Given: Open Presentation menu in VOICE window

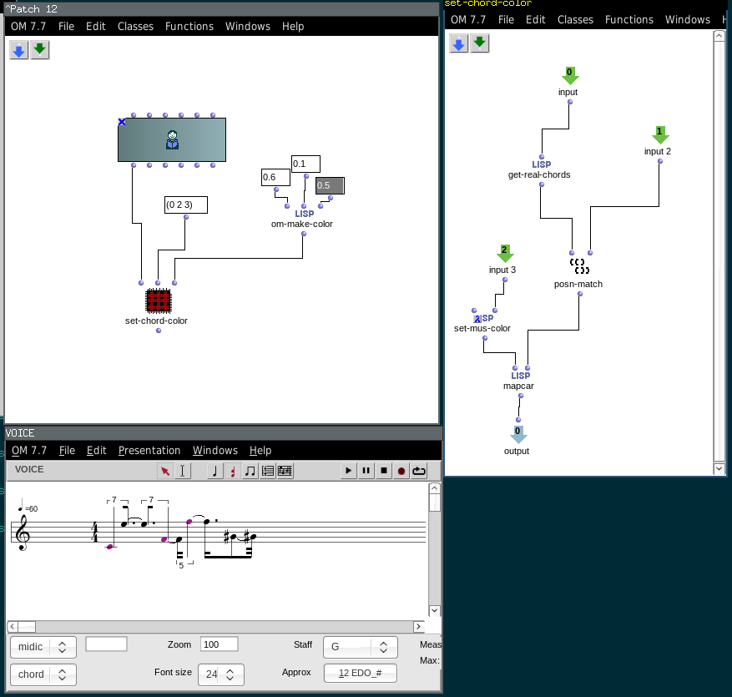Looking at the screenshot, I should pyautogui.click(x=149, y=450).
